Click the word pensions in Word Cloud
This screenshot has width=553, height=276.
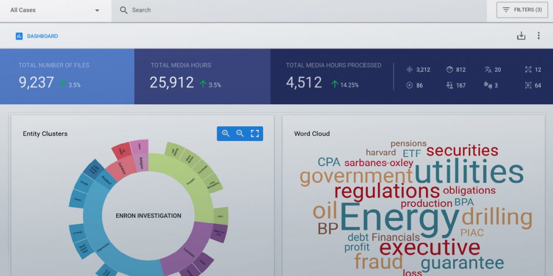click(409, 144)
